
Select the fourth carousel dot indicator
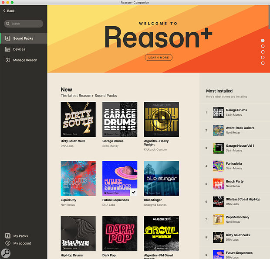point(263,58)
